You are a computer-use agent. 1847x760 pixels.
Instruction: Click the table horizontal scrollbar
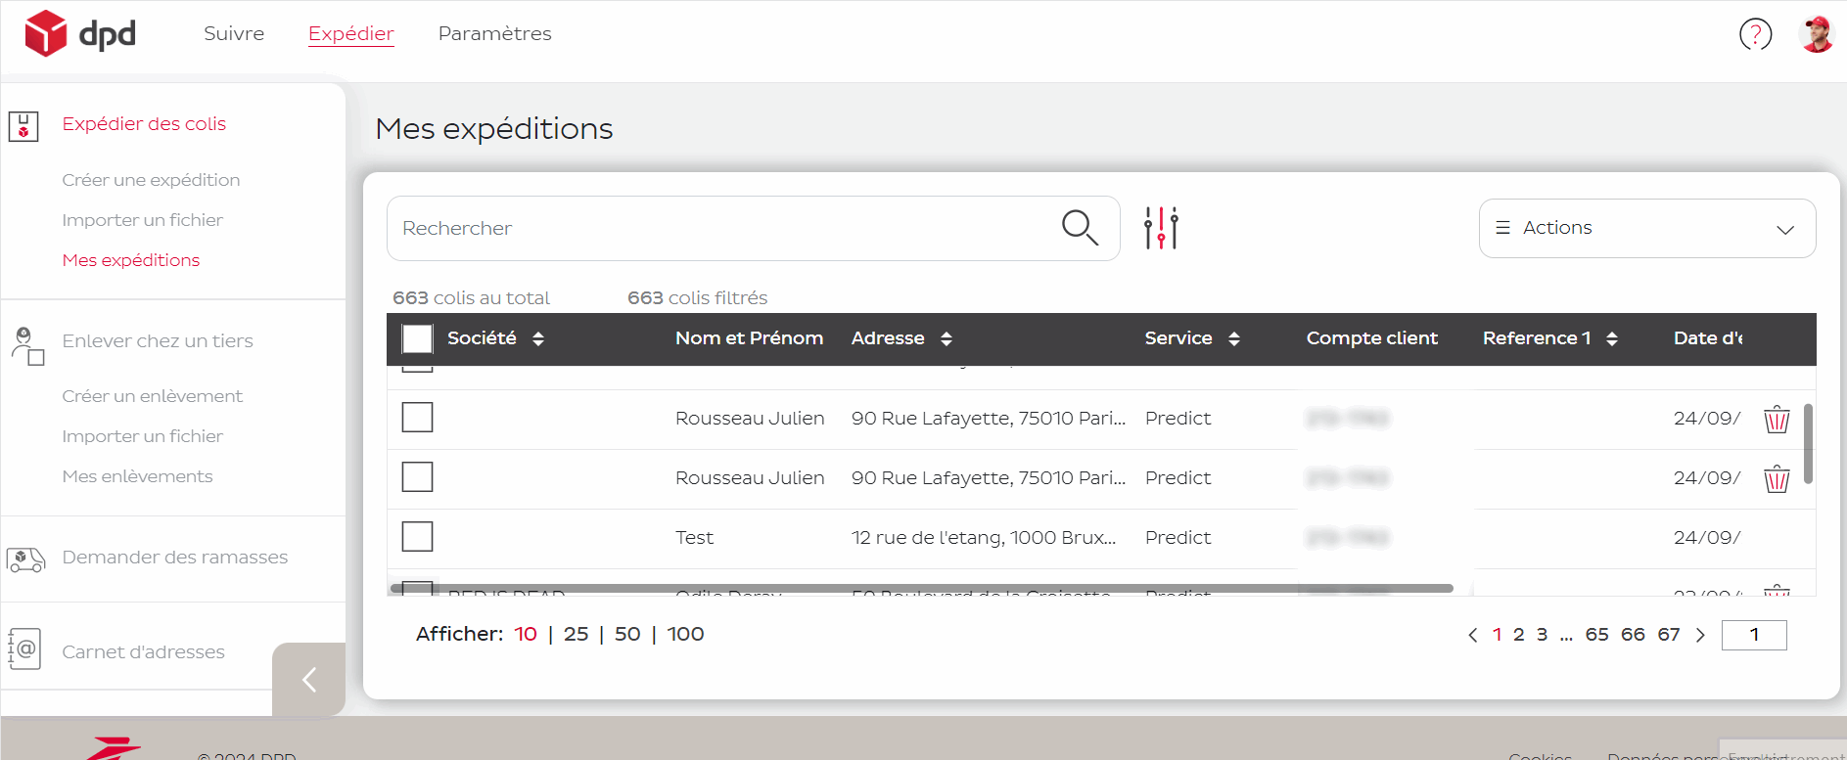(921, 588)
